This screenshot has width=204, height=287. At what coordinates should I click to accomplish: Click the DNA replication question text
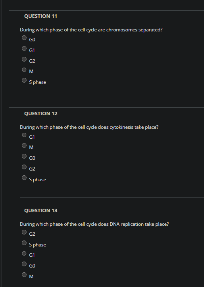point(94,224)
